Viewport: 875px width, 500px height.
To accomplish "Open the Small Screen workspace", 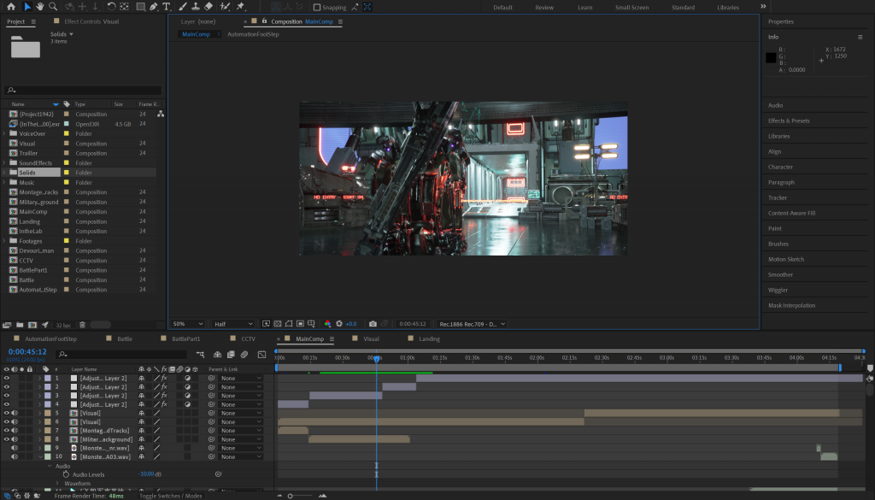I will 631,8.
